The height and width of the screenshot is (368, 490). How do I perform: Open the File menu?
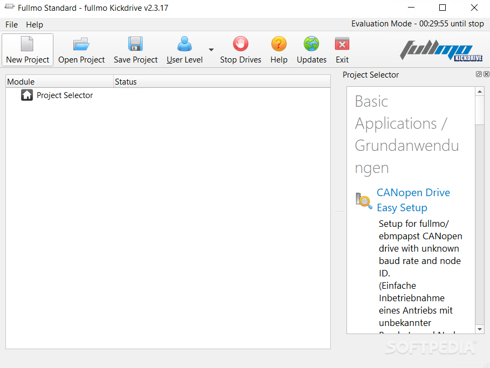[x=11, y=25]
